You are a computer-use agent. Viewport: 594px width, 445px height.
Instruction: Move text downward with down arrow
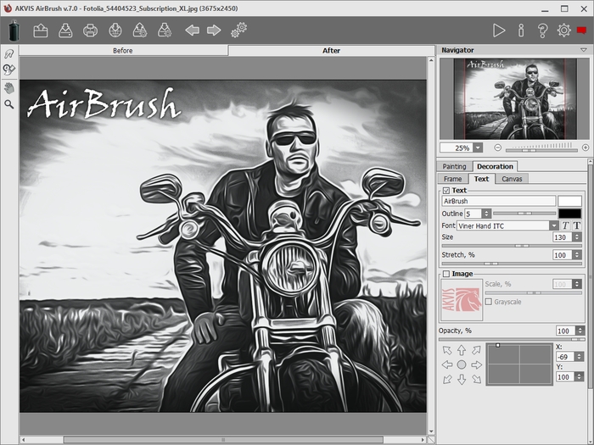(462, 380)
